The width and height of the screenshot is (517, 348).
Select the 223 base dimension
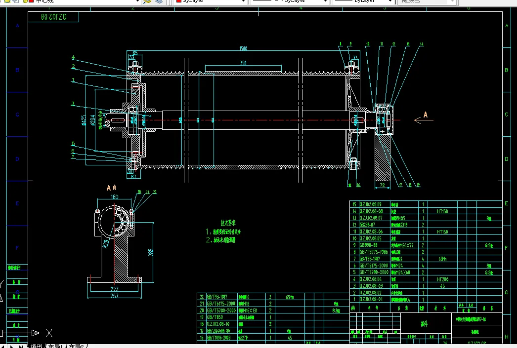114,289
